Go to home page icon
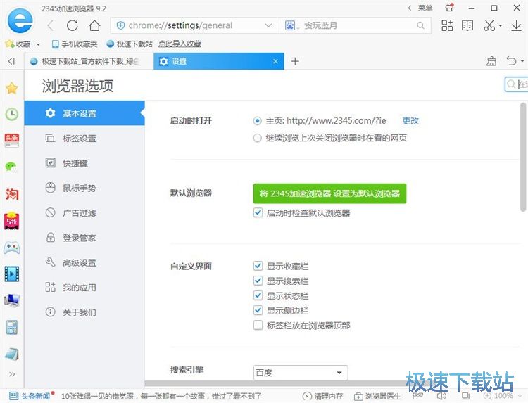The image size is (528, 403). click(94, 25)
